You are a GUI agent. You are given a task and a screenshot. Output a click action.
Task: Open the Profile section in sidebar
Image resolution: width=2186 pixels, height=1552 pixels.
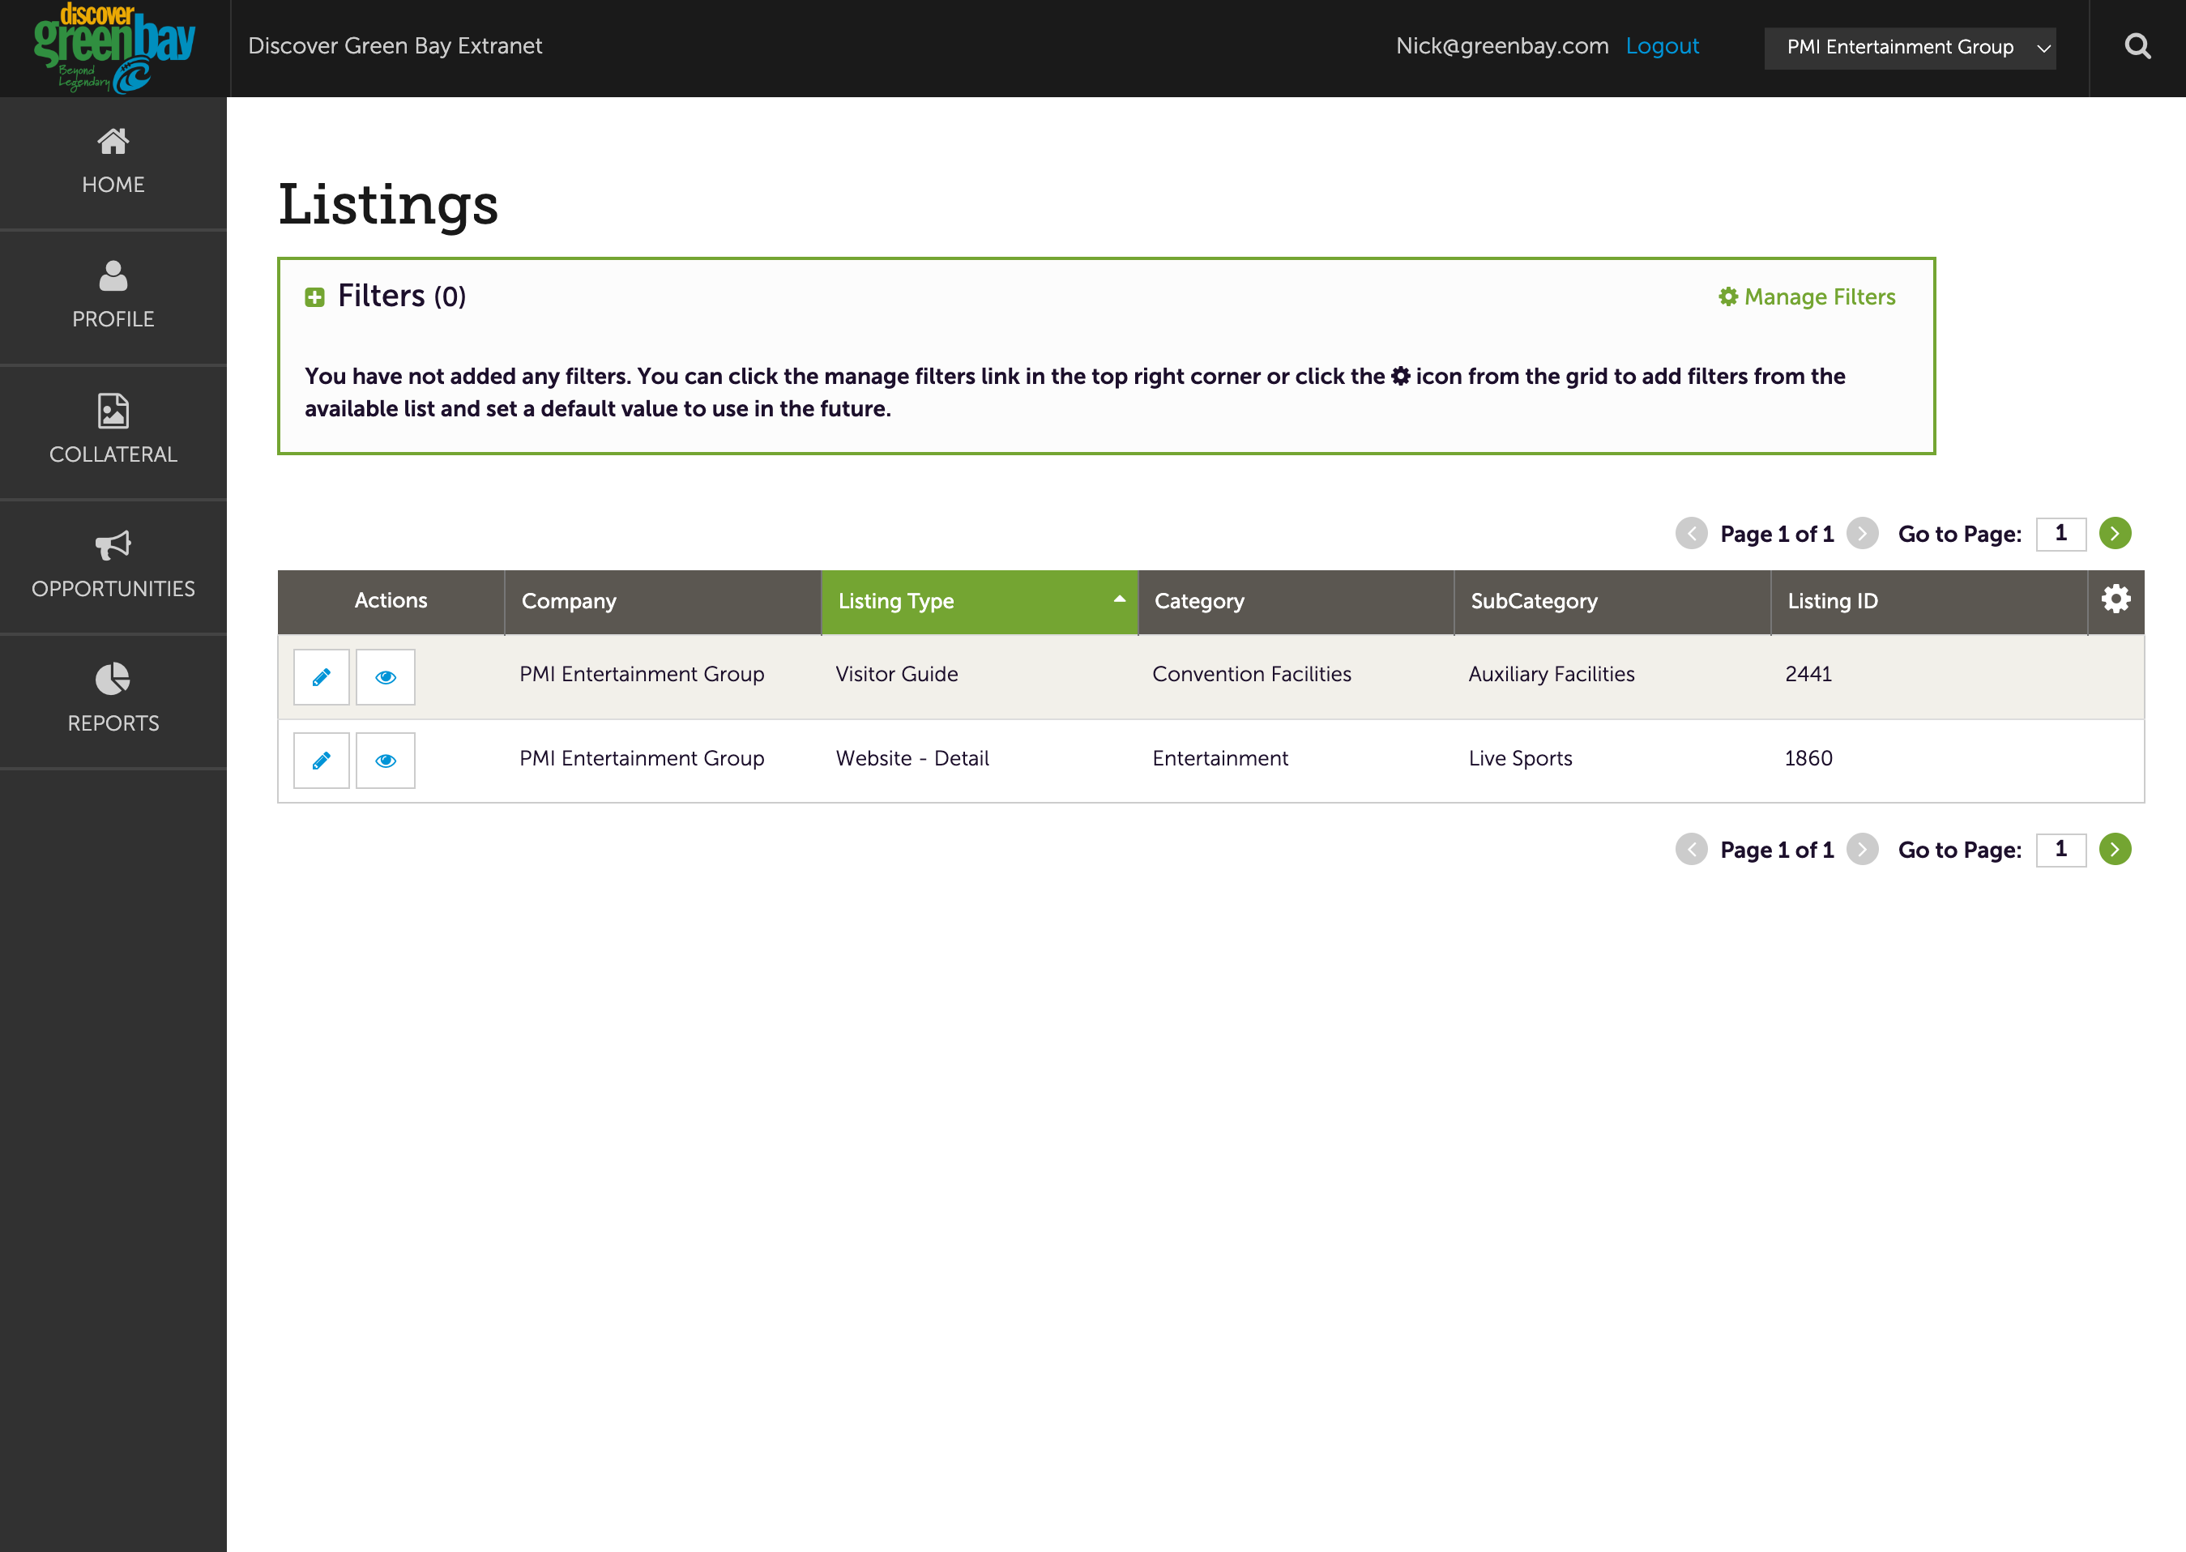pyautogui.click(x=113, y=297)
